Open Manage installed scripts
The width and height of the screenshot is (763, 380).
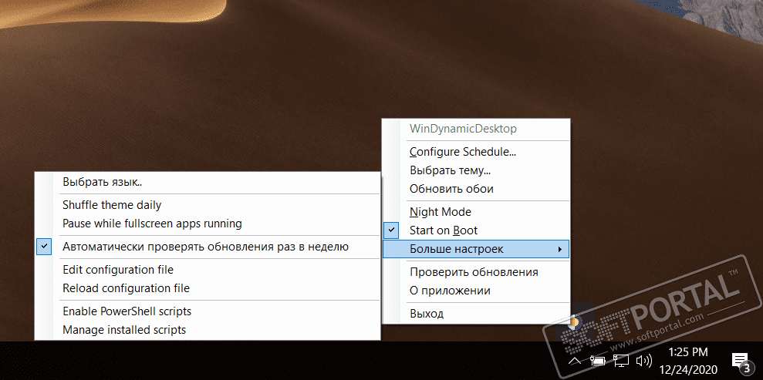tap(208, 329)
